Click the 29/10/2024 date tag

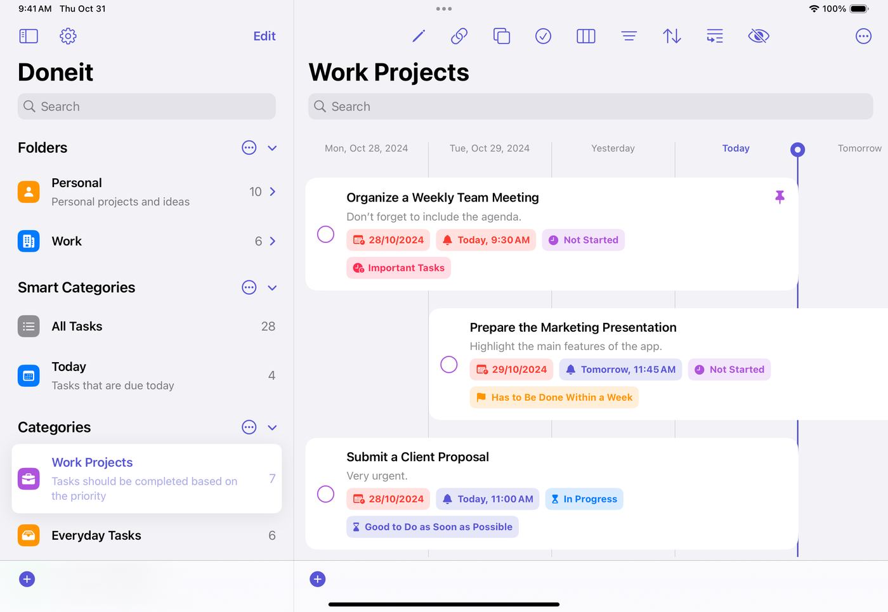point(512,370)
